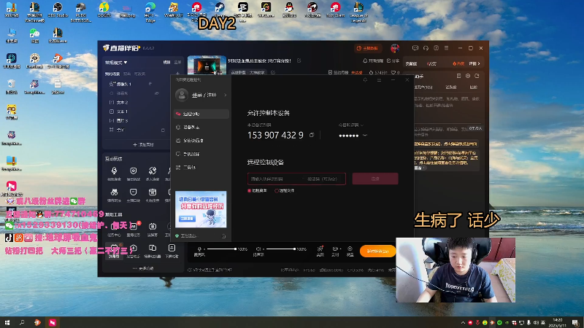Screen dimensions: 584x328
Task: Mute the microphone icon in bottom bar
Action: point(199,249)
